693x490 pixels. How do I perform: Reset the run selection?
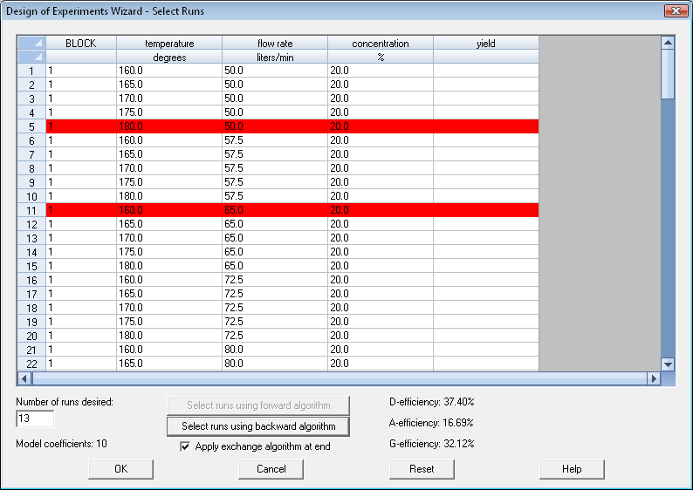click(x=422, y=469)
